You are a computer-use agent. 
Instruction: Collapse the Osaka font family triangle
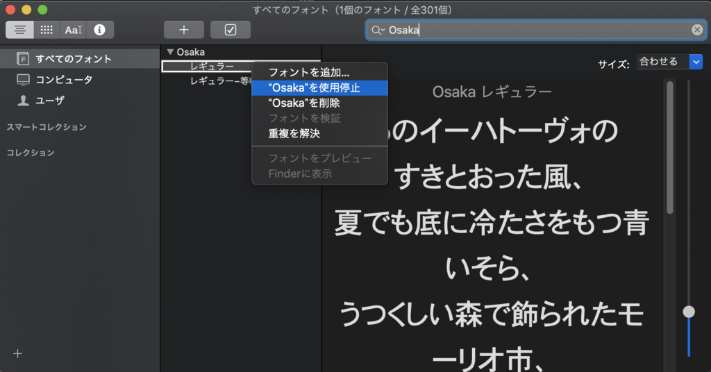[x=171, y=52]
